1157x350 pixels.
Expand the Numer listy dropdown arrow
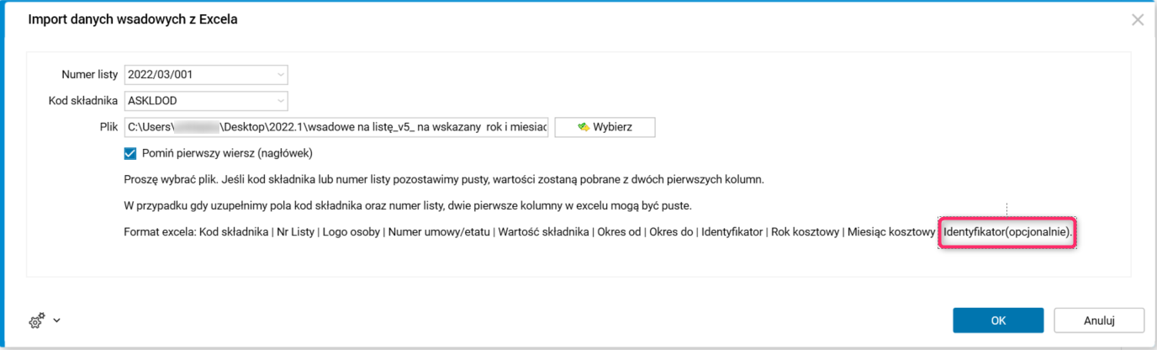[x=280, y=75]
